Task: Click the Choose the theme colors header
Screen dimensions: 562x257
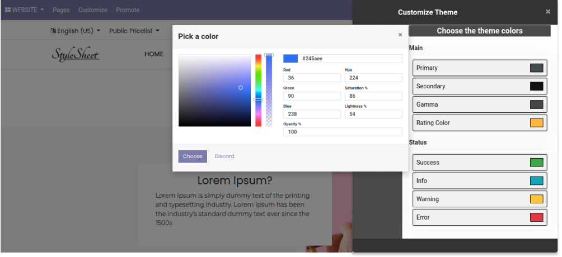Action: pyautogui.click(x=480, y=31)
